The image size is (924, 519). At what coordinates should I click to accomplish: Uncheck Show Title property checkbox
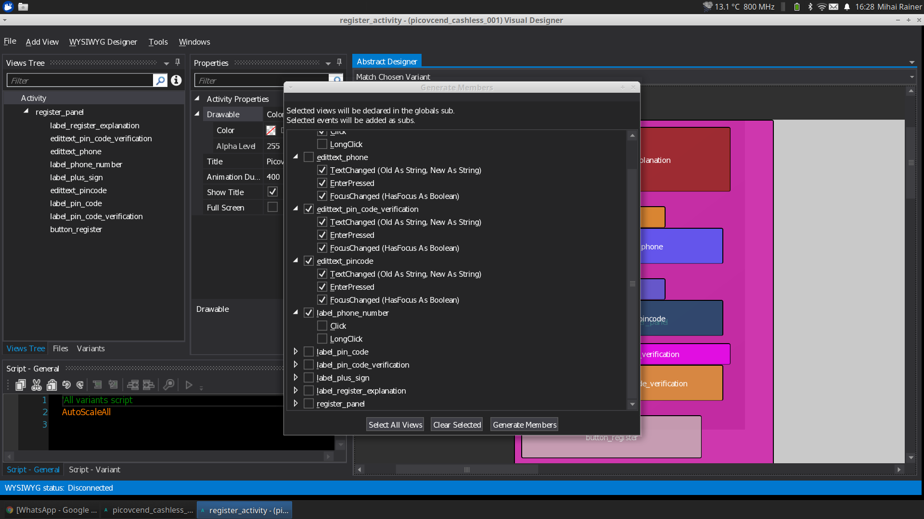pyautogui.click(x=272, y=192)
